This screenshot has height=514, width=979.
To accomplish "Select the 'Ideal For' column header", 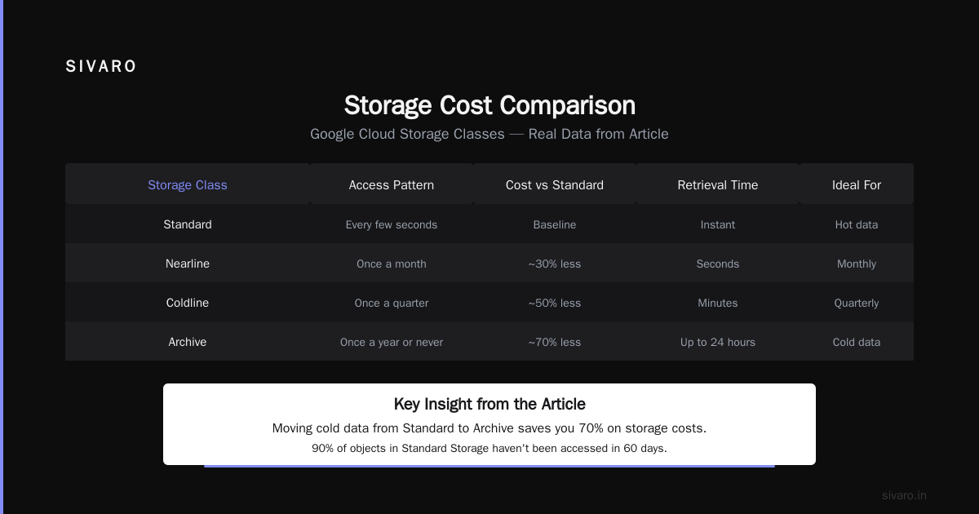I will tap(857, 184).
